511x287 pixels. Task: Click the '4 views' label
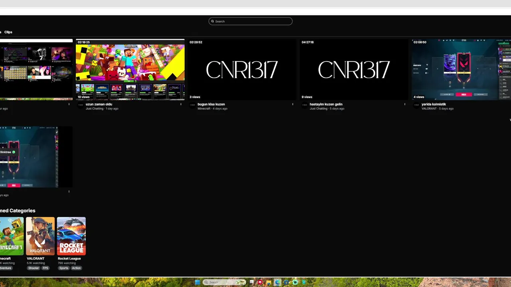click(419, 97)
